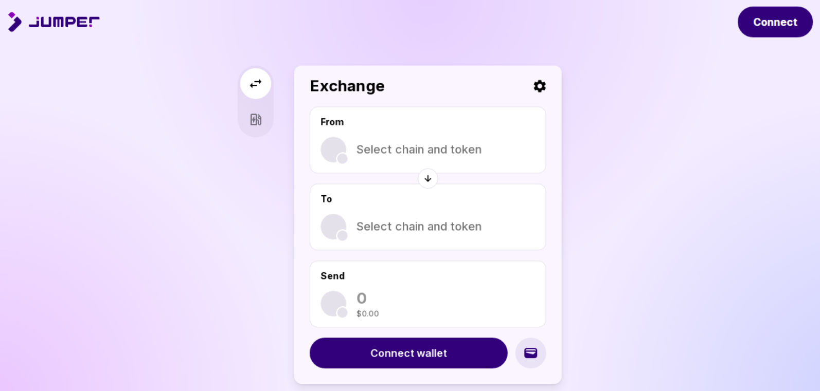Open the card deposit options via wallet icon
This screenshot has height=391, width=820.
coord(530,353)
